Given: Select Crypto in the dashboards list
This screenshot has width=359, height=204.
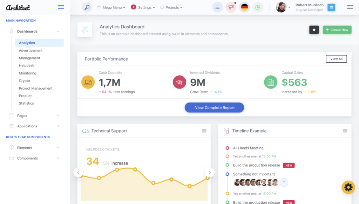Looking at the screenshot, I should 25,81.
